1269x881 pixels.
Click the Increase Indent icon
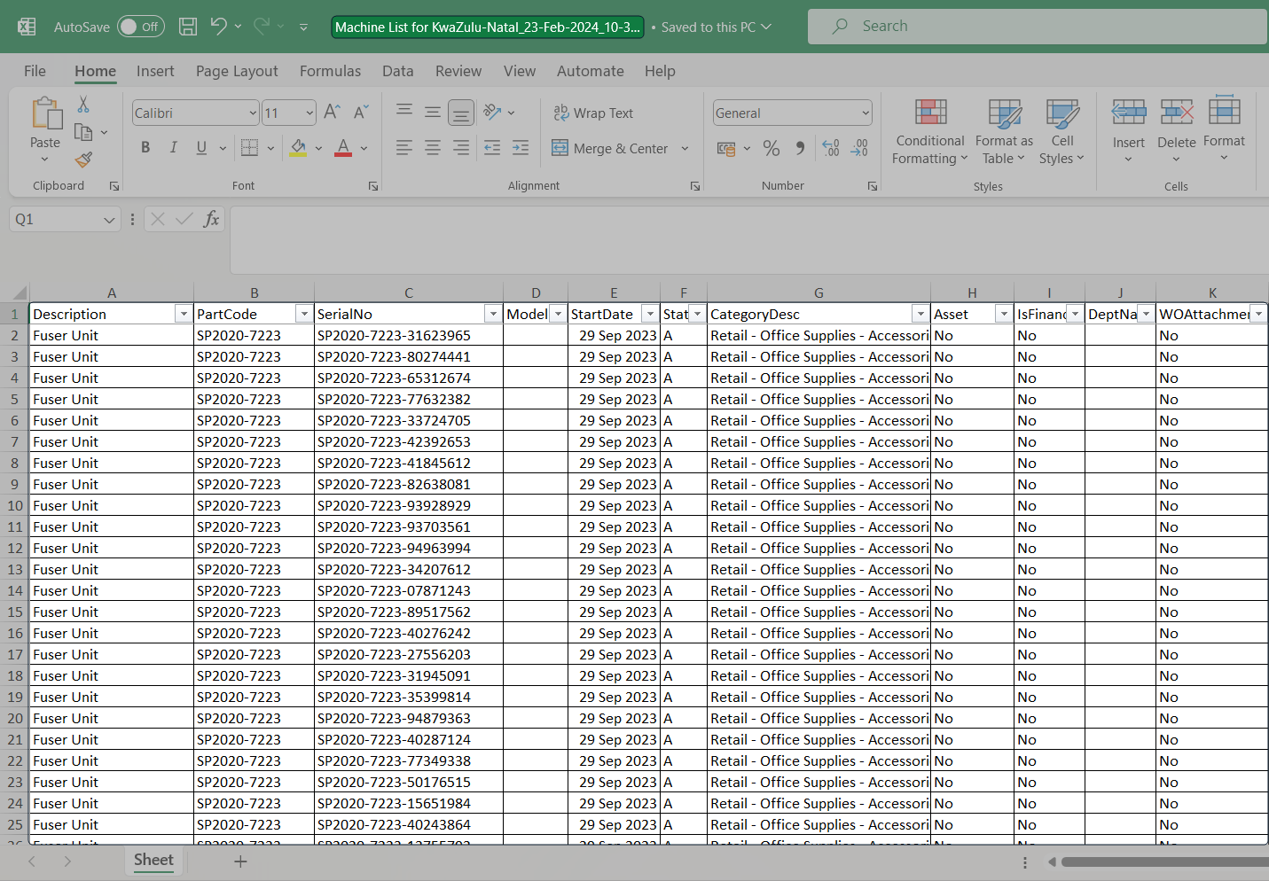521,148
